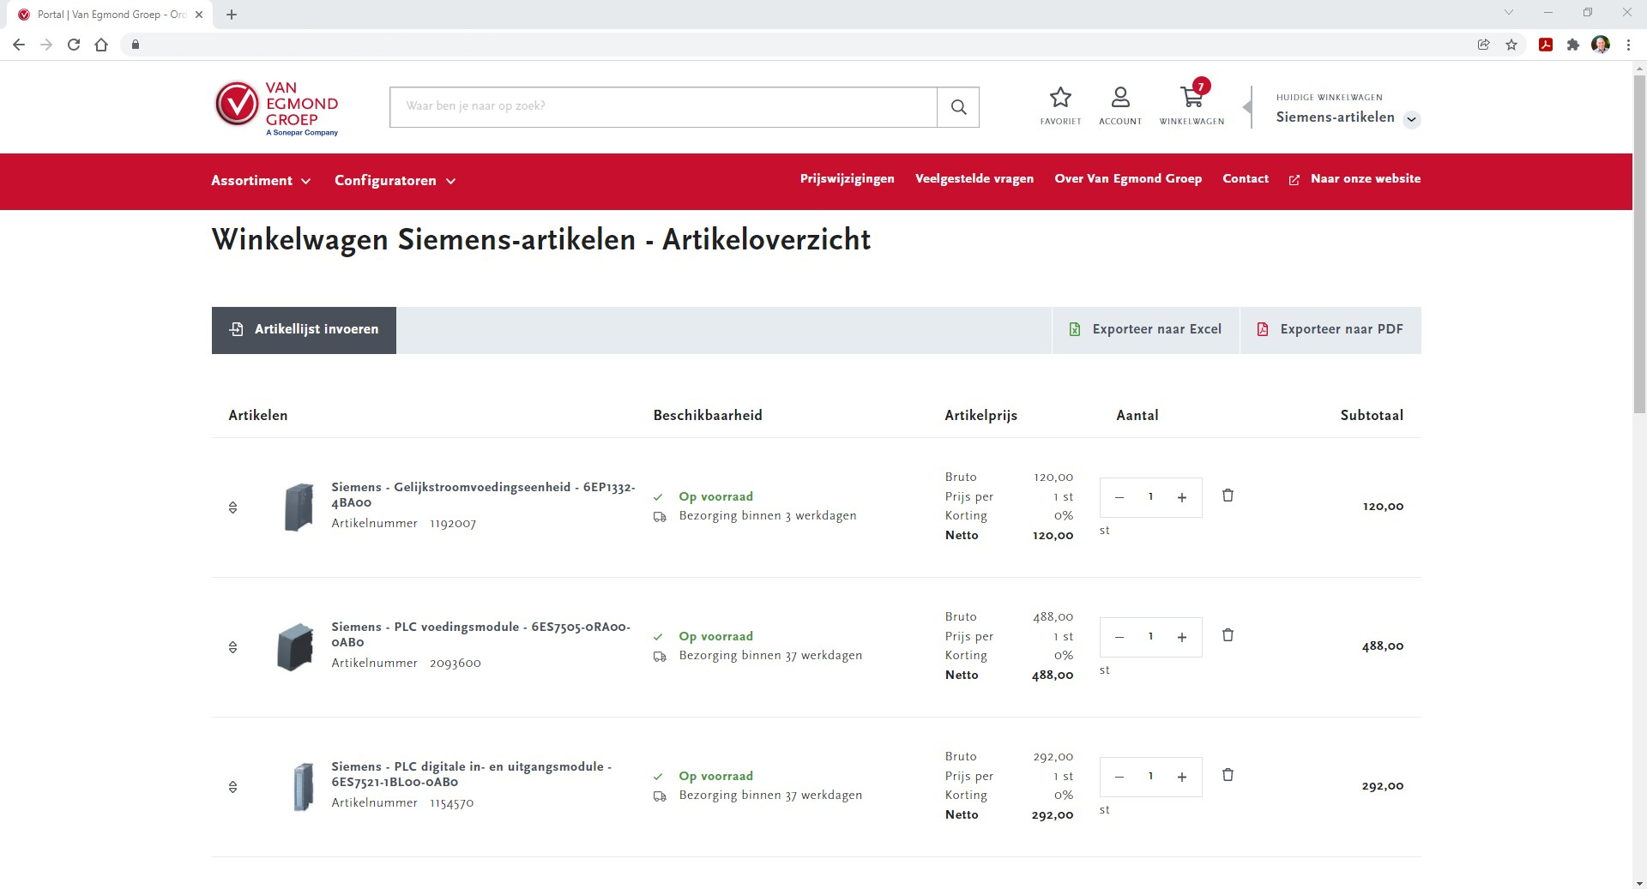Screen dimensions: 1647x889
Task: Decrease quantity of article 1154570
Action: (1119, 777)
